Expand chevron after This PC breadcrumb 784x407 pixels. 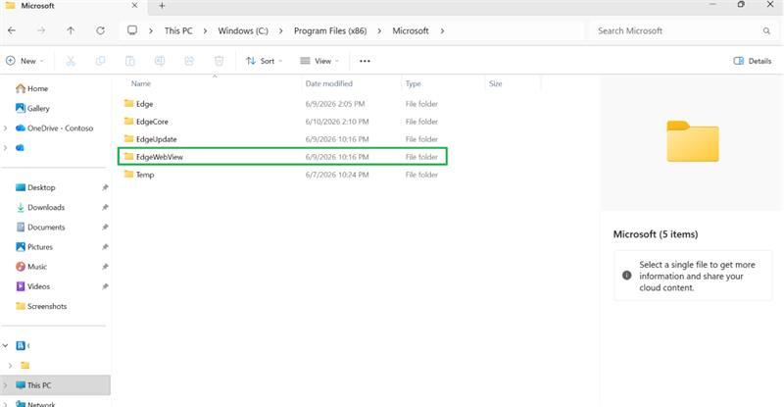click(x=205, y=31)
